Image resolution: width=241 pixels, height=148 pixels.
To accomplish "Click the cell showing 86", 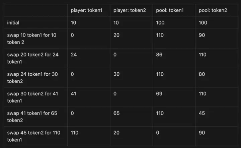I will [159, 55].
